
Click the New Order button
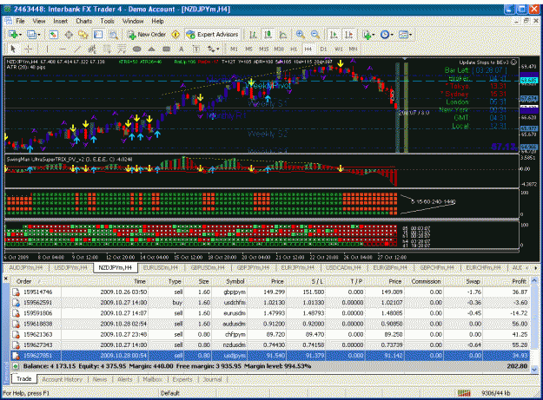(147, 35)
